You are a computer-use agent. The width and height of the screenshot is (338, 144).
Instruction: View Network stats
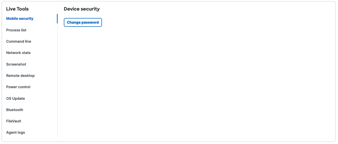(x=18, y=53)
